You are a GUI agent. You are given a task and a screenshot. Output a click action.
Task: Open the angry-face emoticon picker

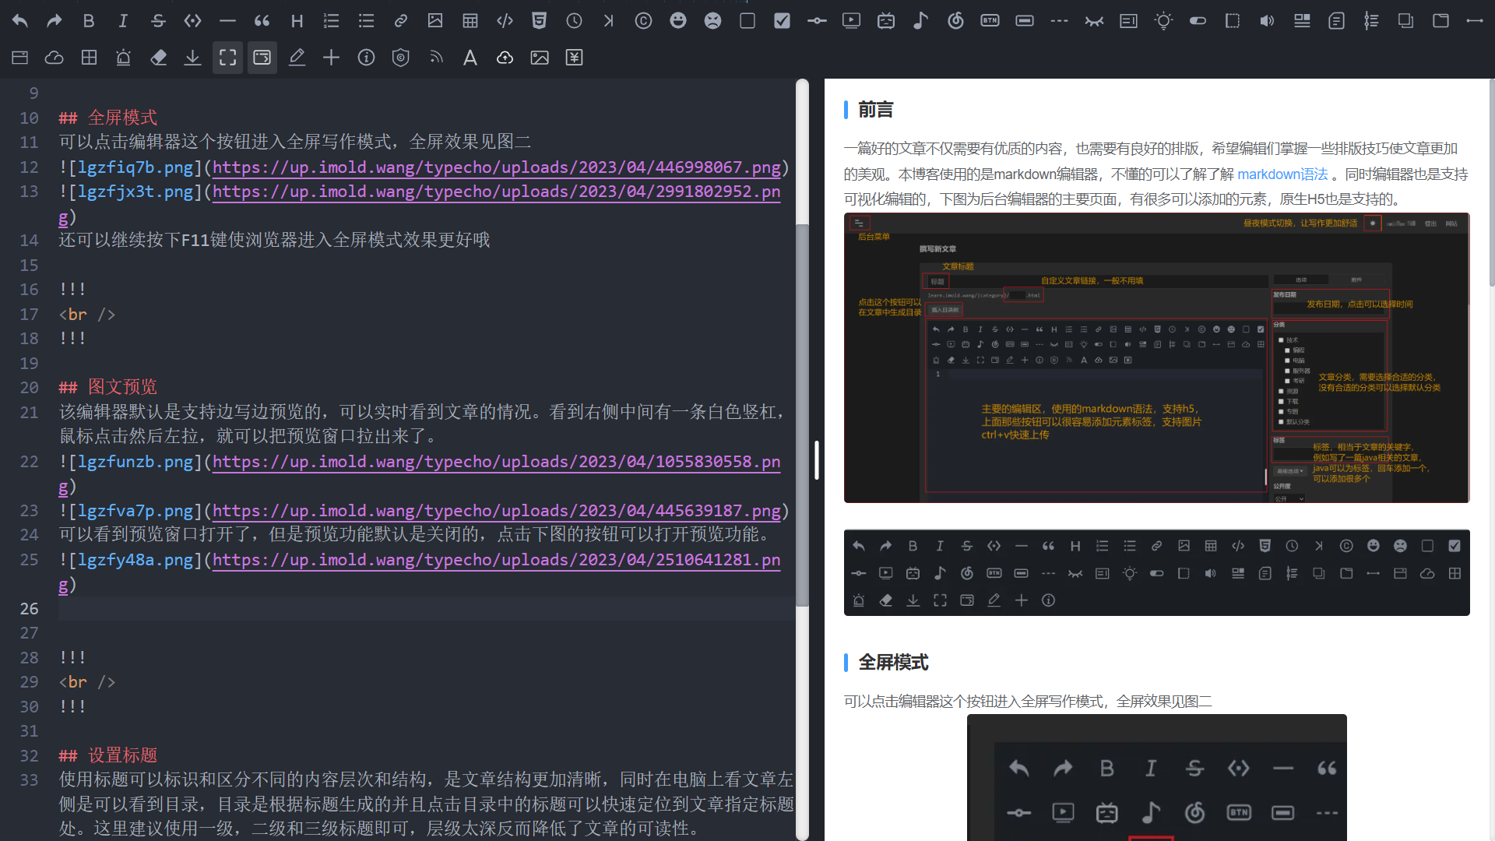(x=712, y=21)
